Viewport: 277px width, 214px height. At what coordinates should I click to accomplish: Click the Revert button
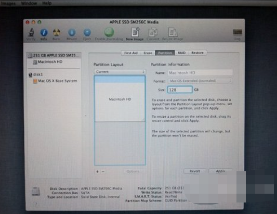coord(195,171)
